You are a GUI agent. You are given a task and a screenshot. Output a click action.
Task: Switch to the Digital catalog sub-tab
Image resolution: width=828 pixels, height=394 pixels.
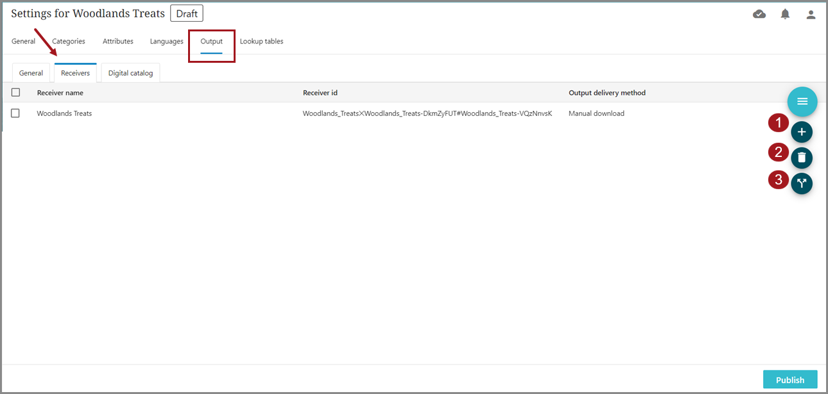pyautogui.click(x=130, y=73)
